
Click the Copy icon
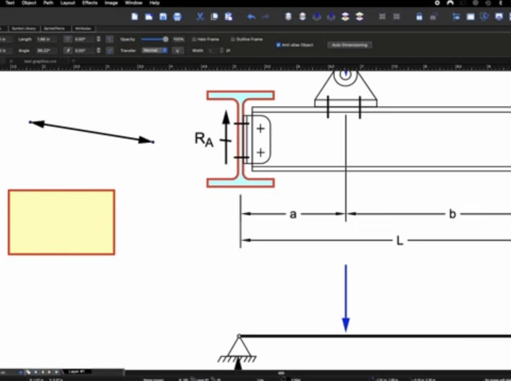click(x=214, y=17)
